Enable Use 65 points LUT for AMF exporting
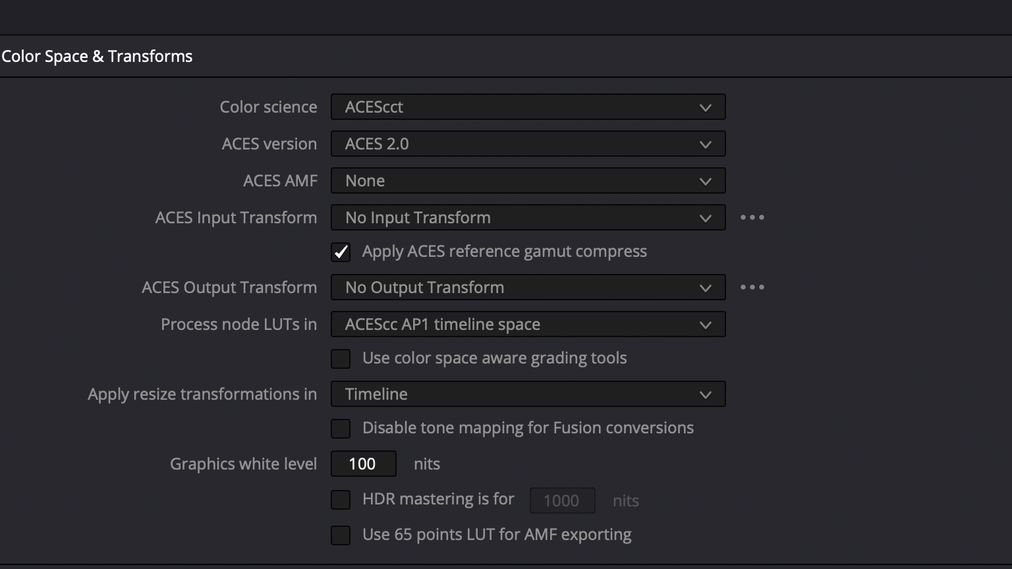 point(341,535)
